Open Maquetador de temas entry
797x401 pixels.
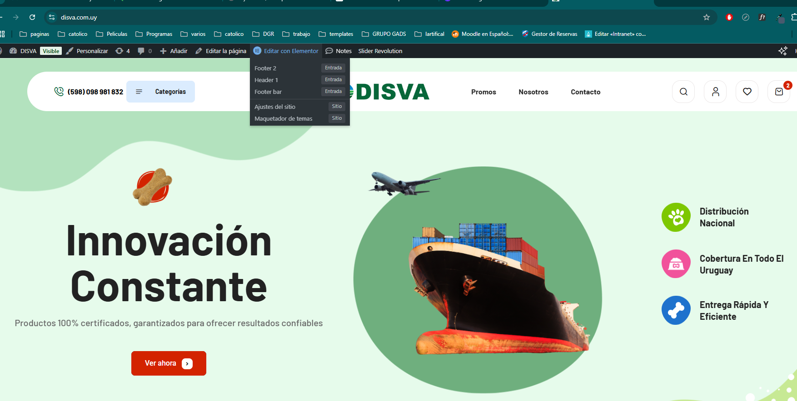coord(300,118)
